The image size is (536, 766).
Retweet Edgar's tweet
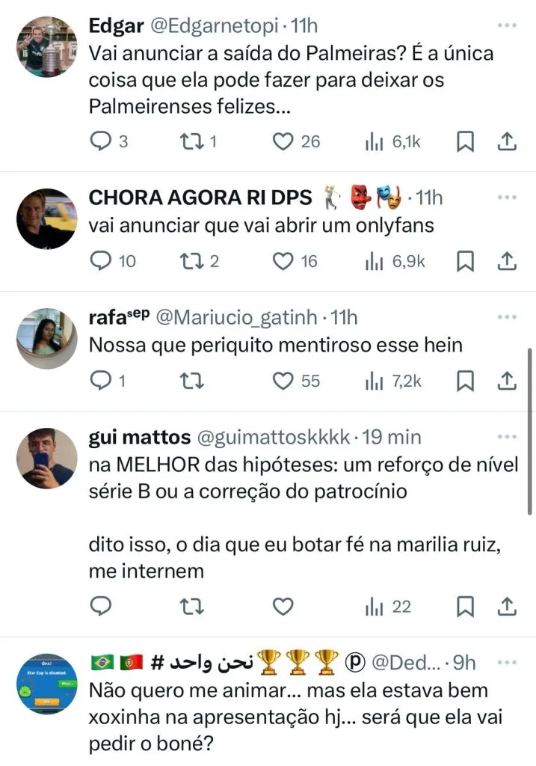click(x=193, y=141)
